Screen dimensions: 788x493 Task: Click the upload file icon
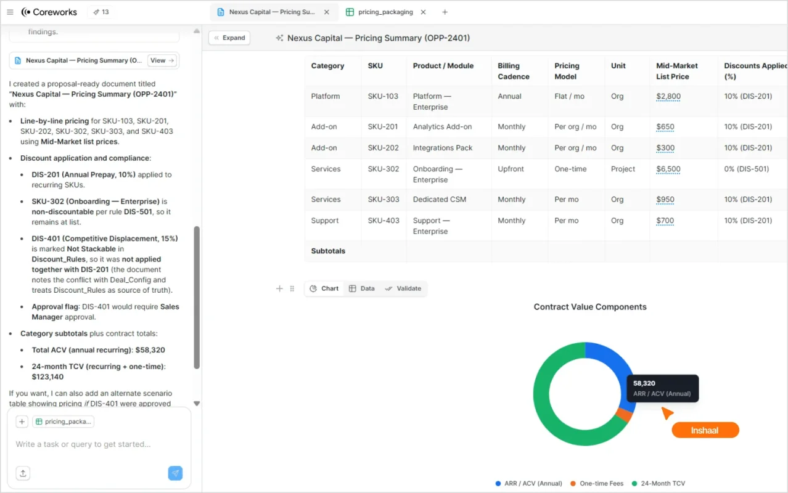coord(23,473)
